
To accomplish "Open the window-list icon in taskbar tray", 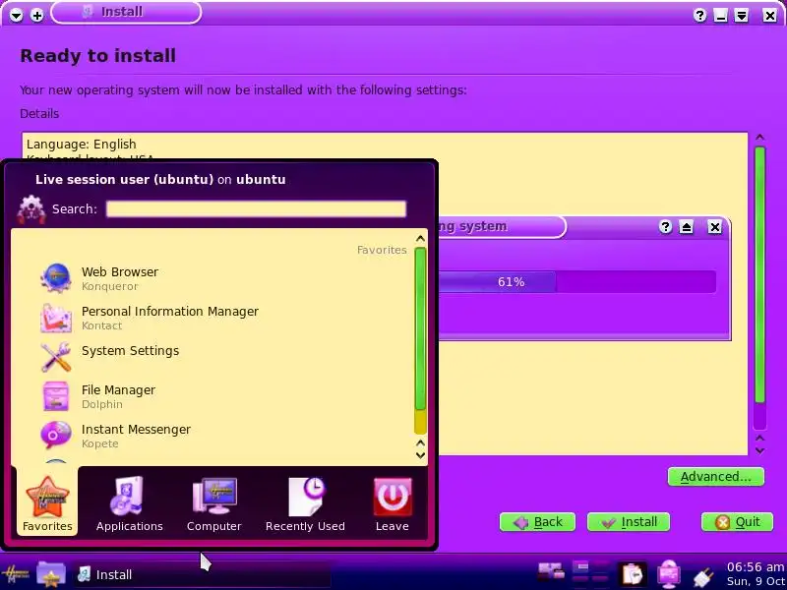I will point(551,571).
